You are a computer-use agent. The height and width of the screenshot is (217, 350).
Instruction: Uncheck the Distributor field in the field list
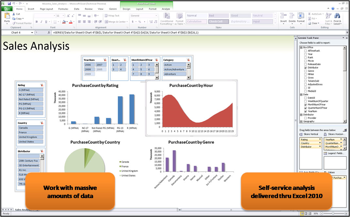(x=305, y=68)
